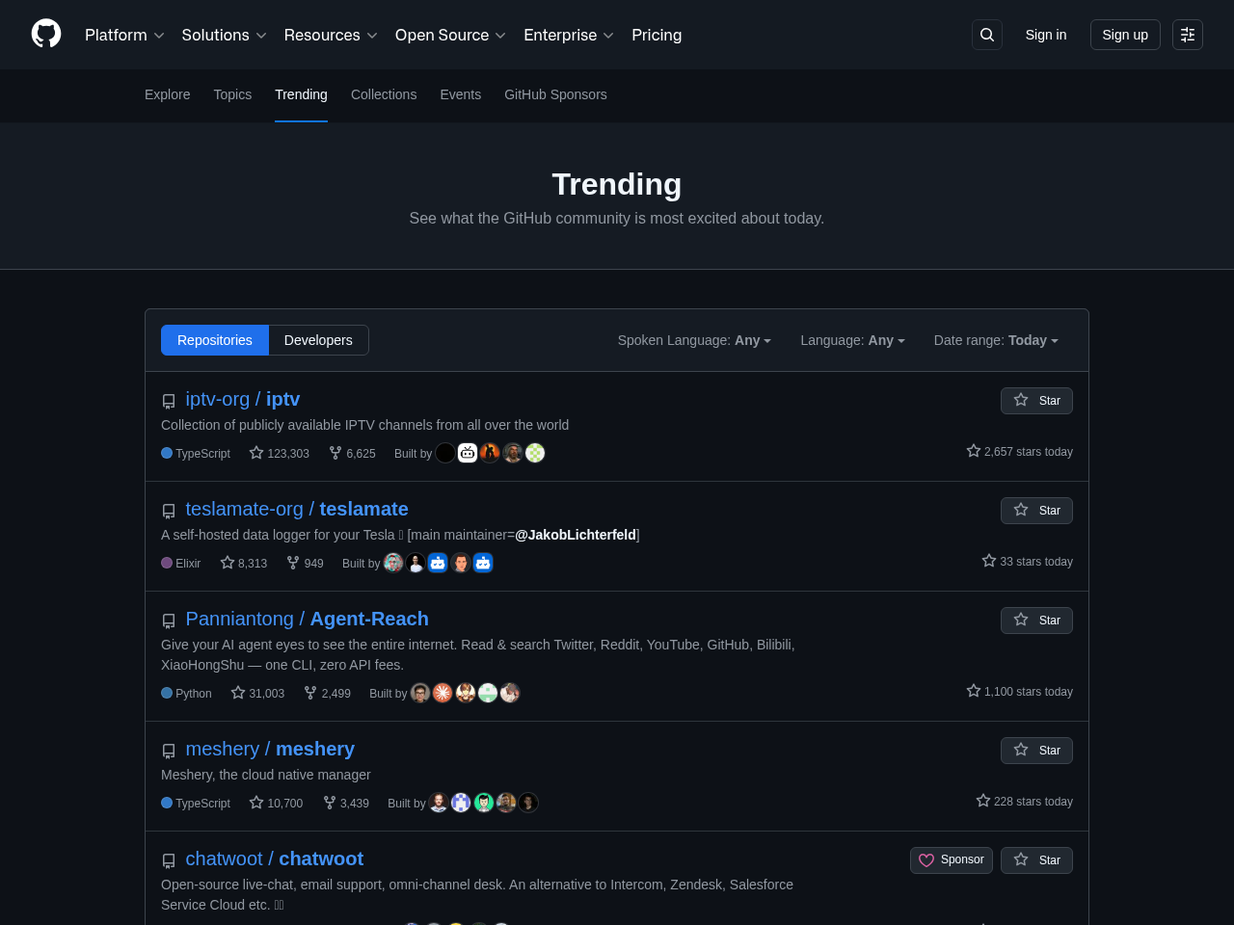Switch to the Topics tab

tap(232, 94)
